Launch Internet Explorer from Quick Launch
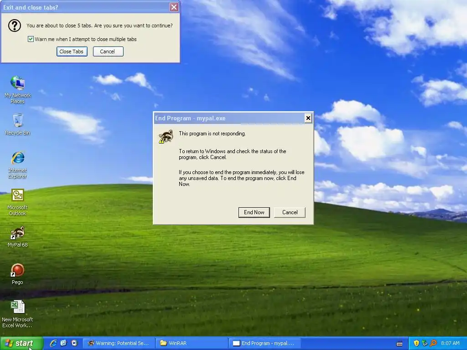 53,343
